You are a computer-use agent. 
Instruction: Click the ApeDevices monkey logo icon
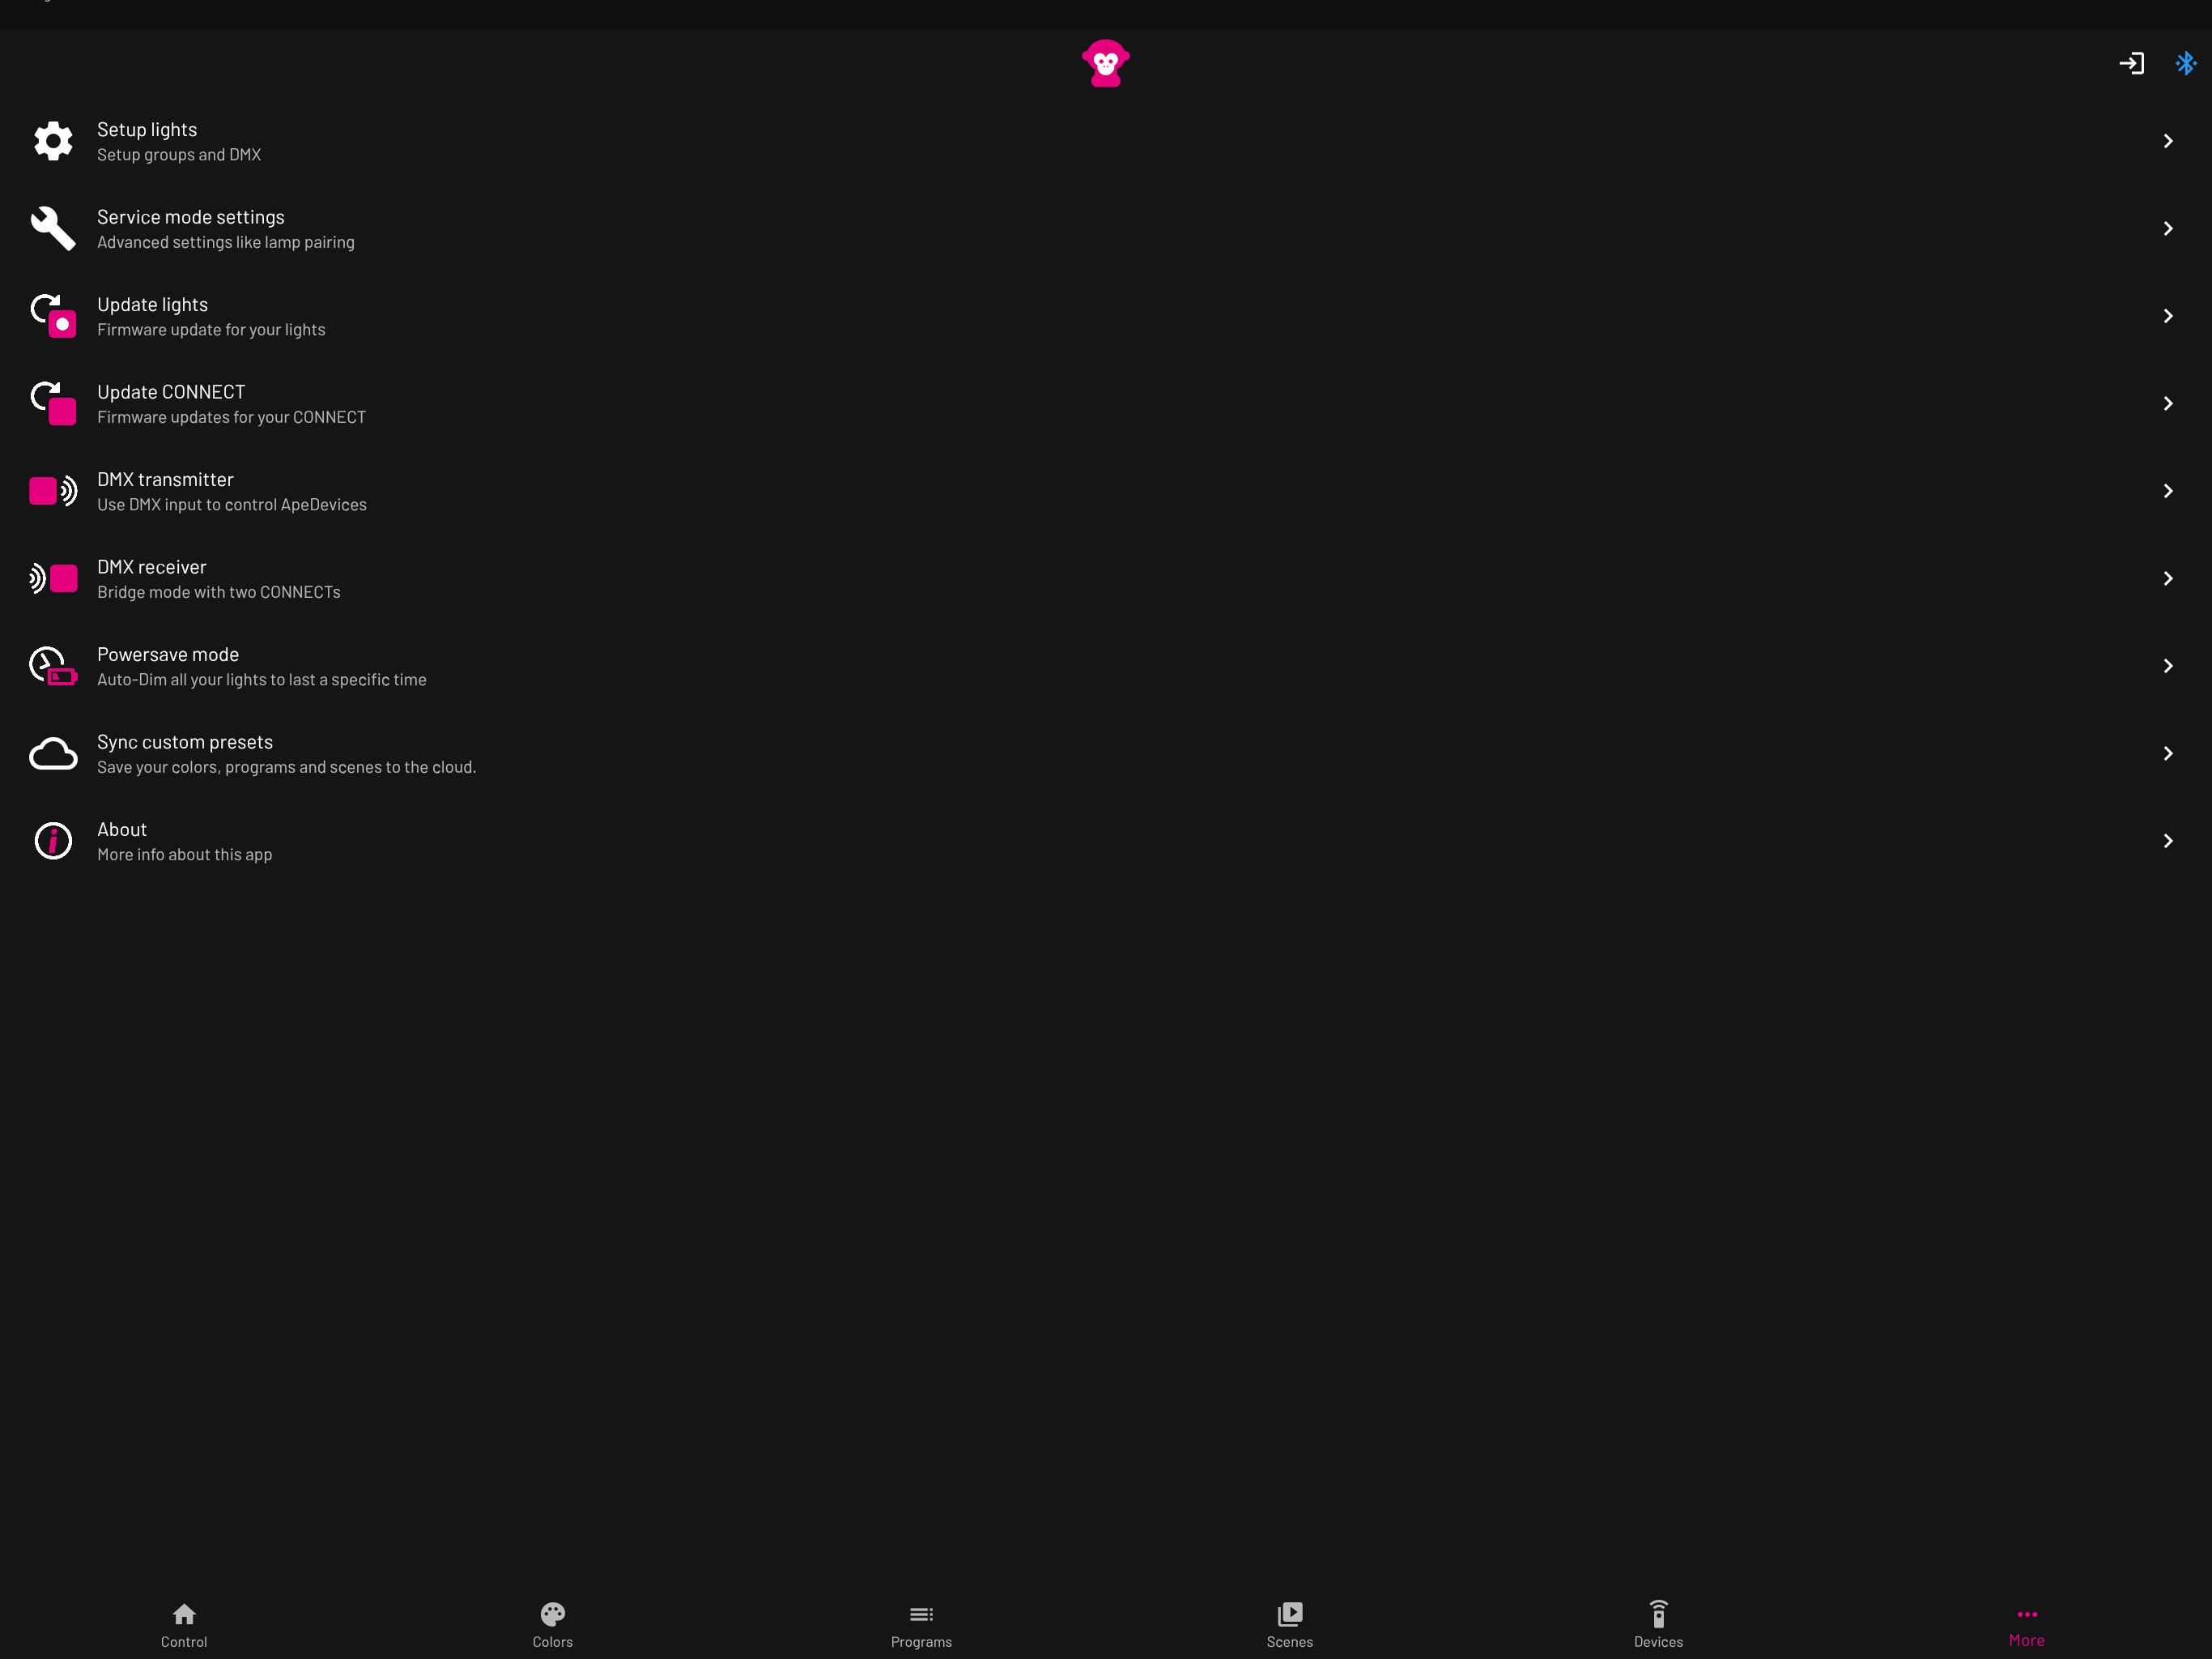tap(1106, 62)
